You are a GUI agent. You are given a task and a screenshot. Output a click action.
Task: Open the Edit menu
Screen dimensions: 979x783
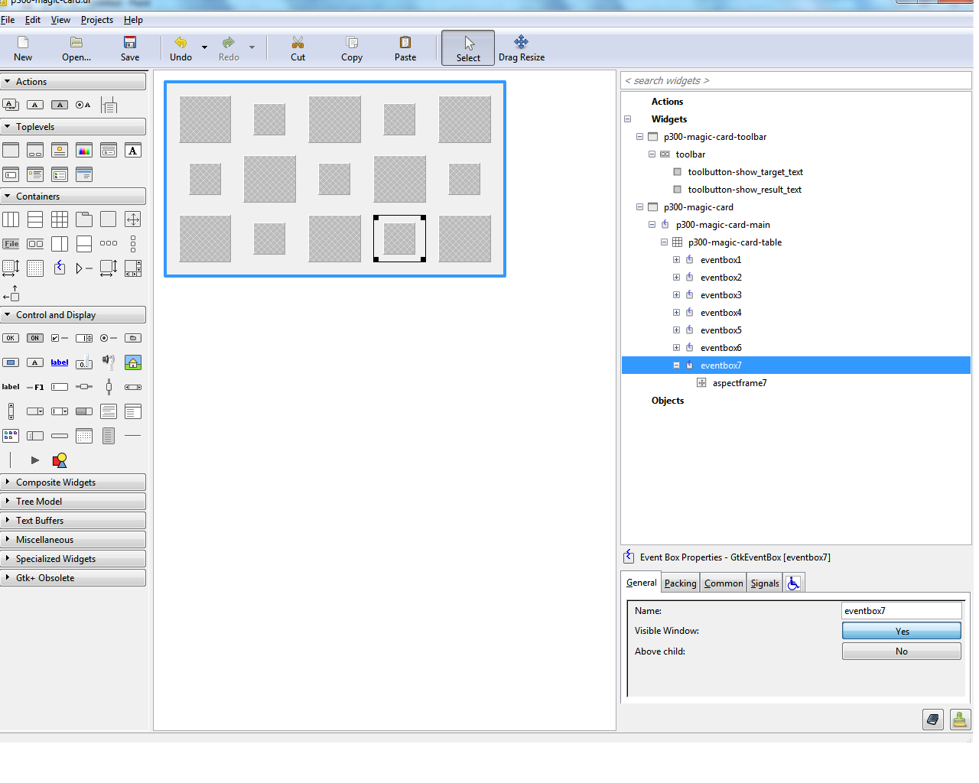33,20
